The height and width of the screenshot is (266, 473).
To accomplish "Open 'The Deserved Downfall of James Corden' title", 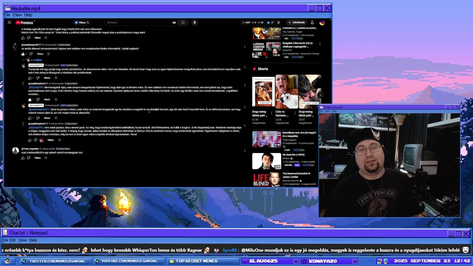I will (296, 175).
